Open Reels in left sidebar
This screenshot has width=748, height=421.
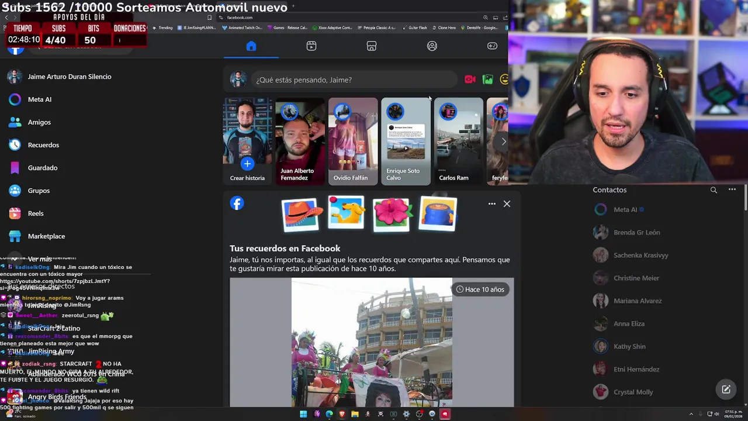click(26, 213)
